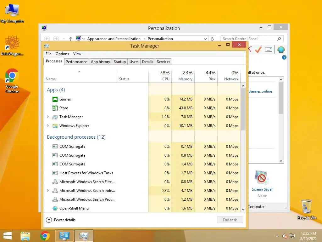The width and height of the screenshot is (322, 242).
Task: Sort by Memory column header
Action: pyautogui.click(x=183, y=76)
